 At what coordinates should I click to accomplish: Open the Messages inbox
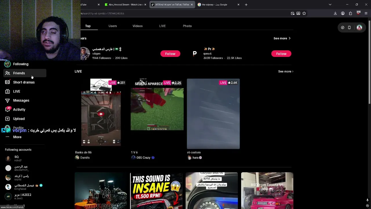coord(21,100)
